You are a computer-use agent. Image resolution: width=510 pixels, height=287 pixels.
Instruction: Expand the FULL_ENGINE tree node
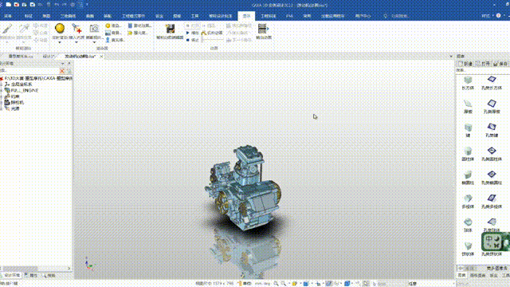2,90
